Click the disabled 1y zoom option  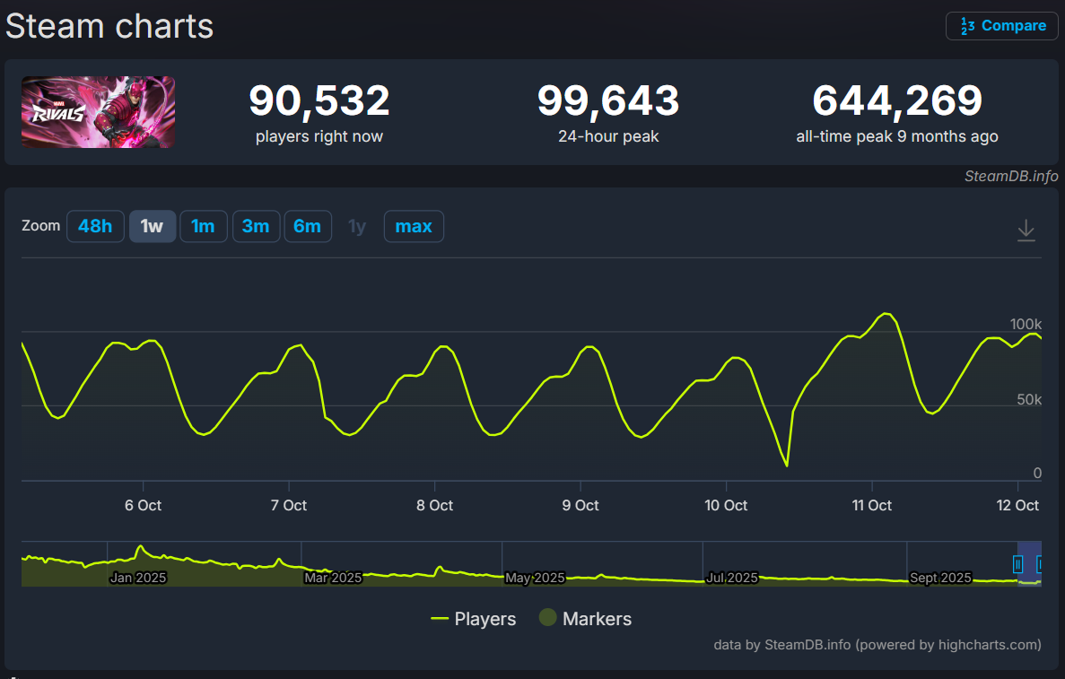click(357, 226)
